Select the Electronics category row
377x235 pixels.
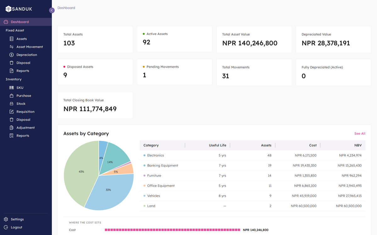pos(253,155)
